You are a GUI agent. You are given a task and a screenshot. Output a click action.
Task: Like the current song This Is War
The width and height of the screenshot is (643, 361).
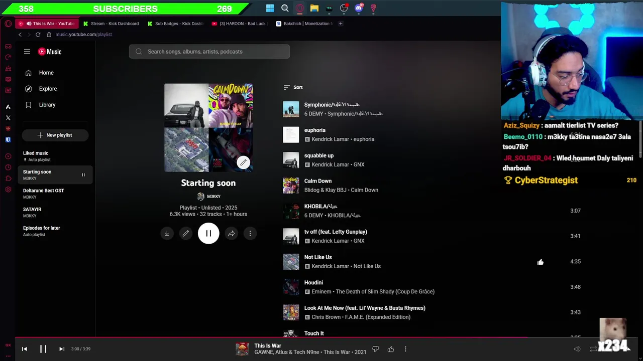coord(391,349)
